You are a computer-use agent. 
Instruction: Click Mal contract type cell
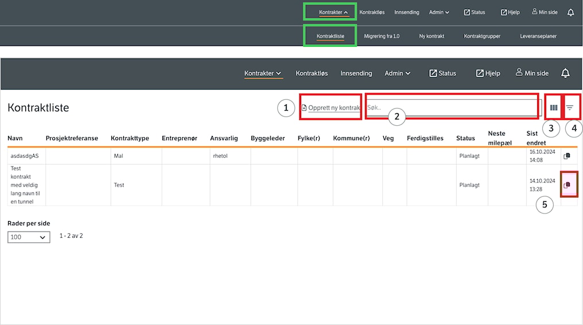click(x=118, y=156)
